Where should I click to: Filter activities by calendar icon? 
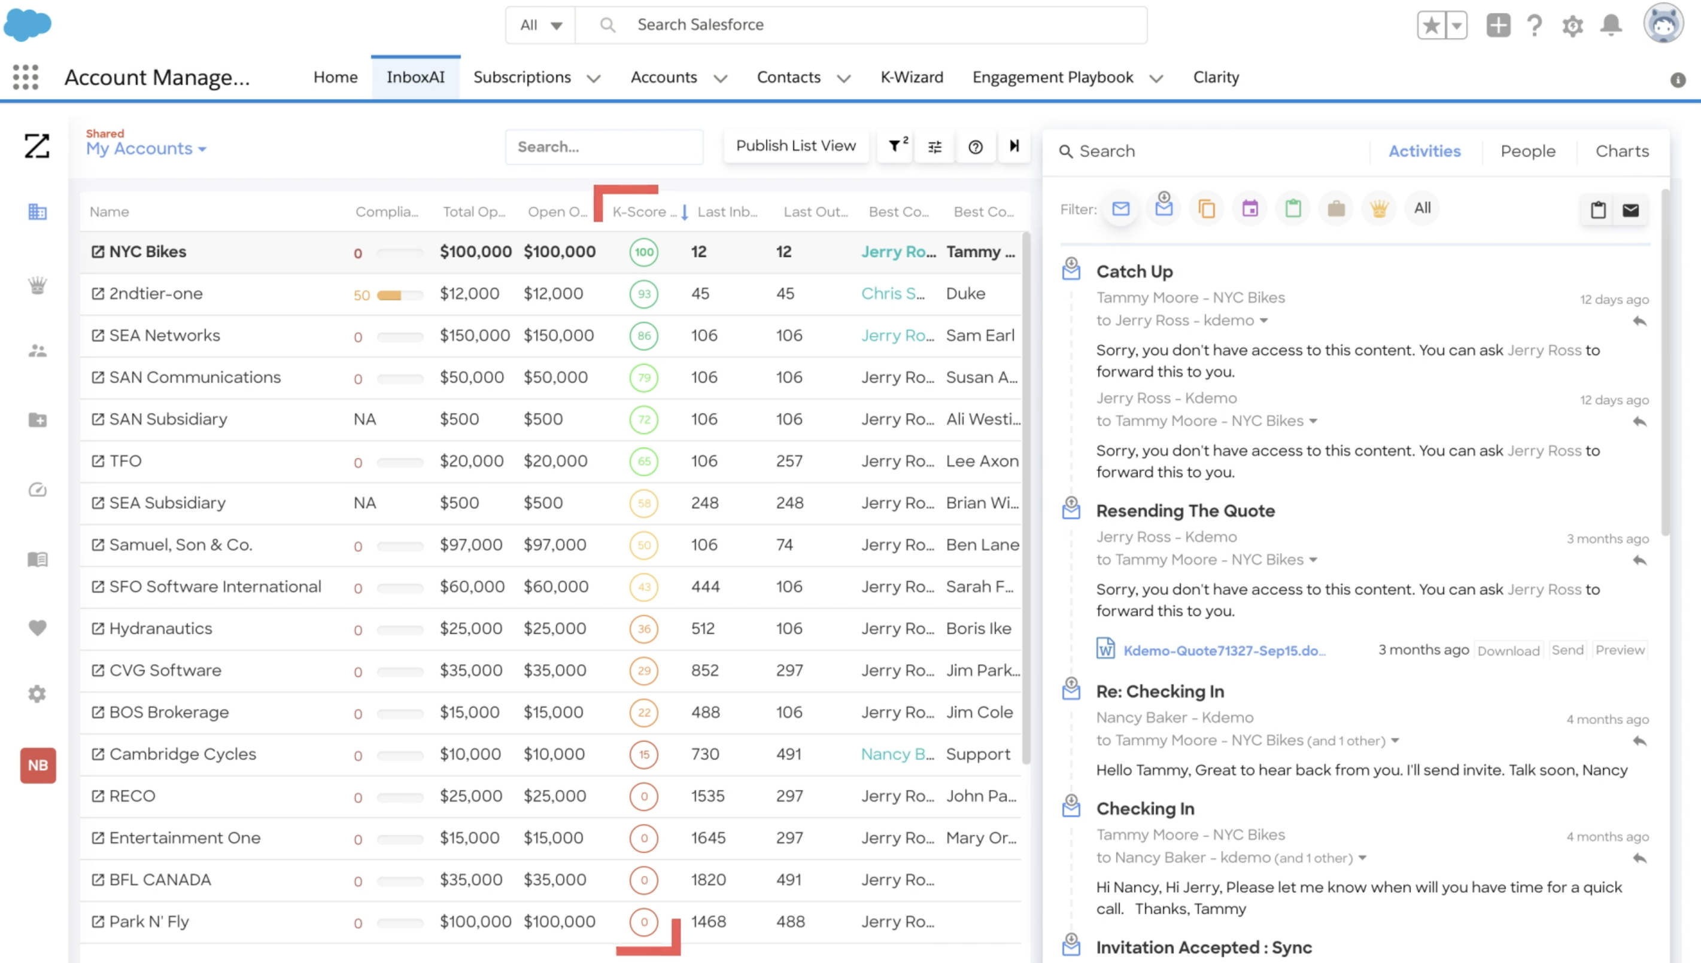[1250, 208]
